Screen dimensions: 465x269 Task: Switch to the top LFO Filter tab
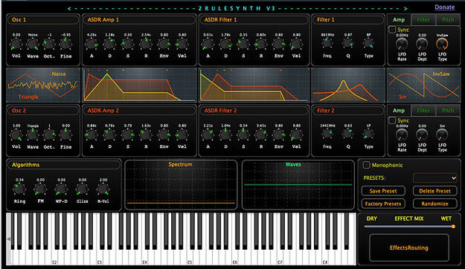pos(423,20)
